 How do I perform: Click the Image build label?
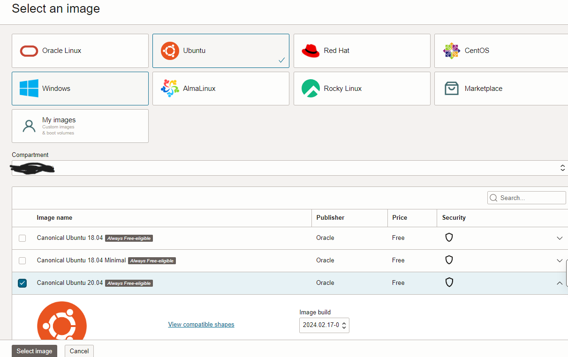[x=315, y=312]
